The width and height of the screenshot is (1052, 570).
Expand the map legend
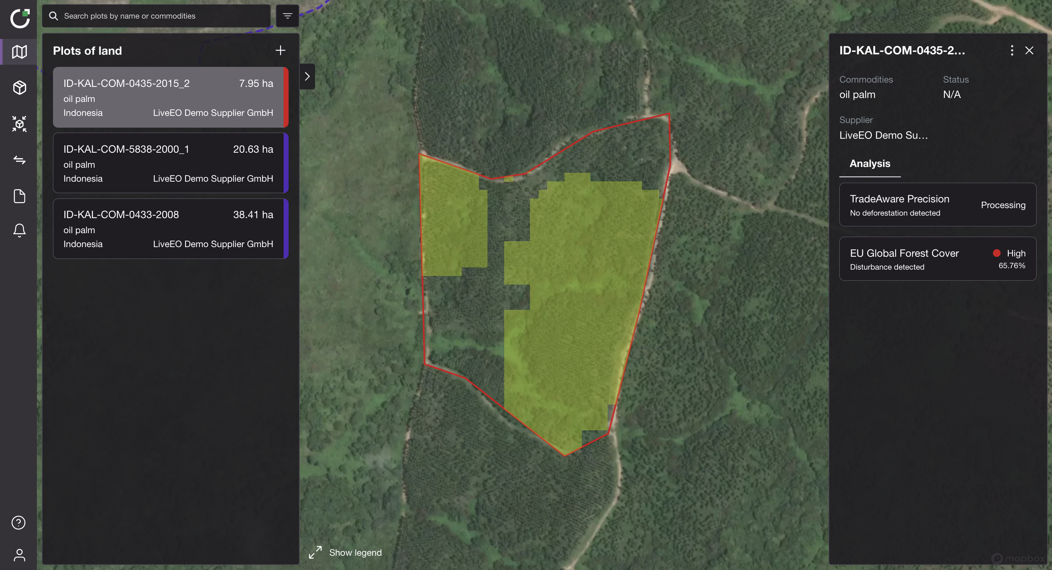point(346,552)
